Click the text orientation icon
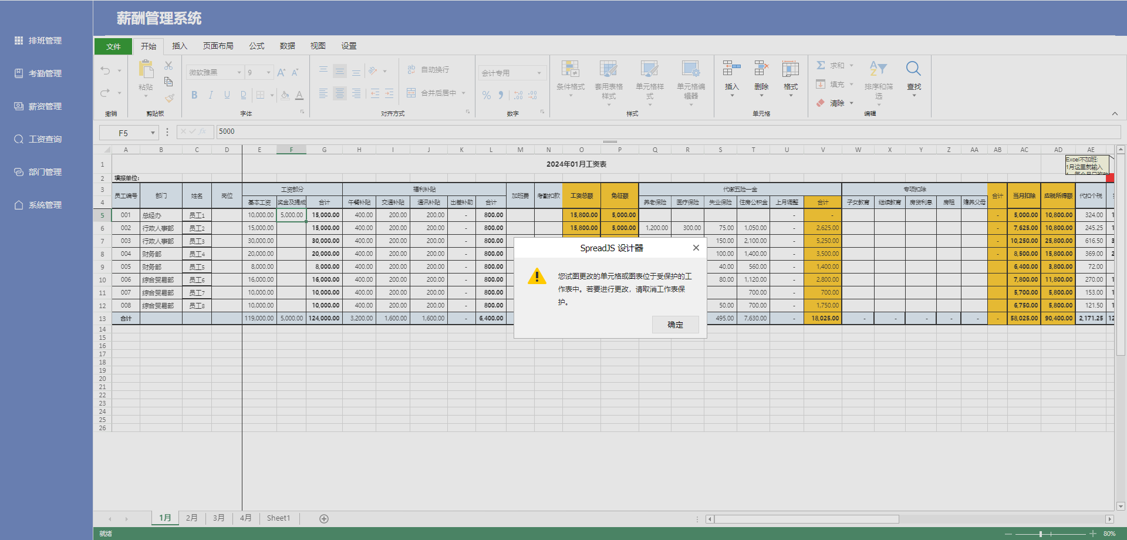1127x540 pixels. (373, 71)
